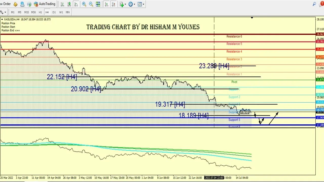Expand the Periods clock dropdown arrow

(x=134, y=4)
